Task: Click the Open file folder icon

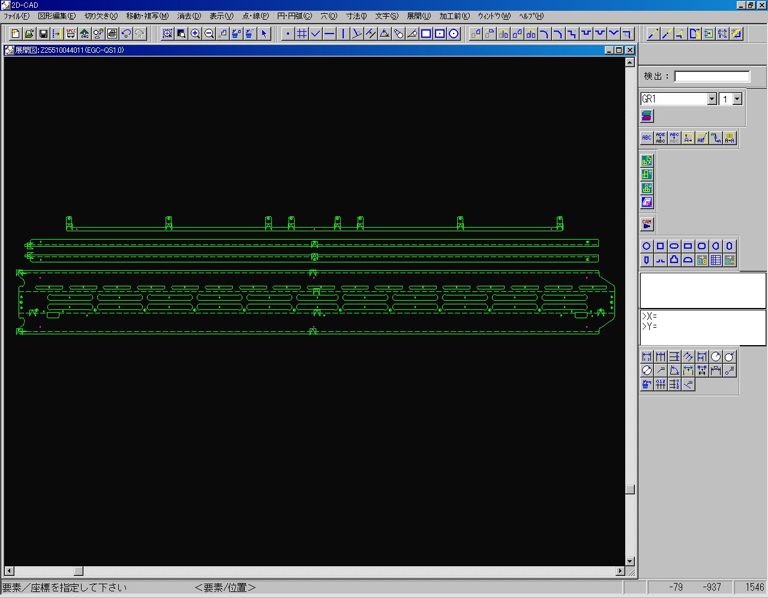Action: click(x=29, y=34)
